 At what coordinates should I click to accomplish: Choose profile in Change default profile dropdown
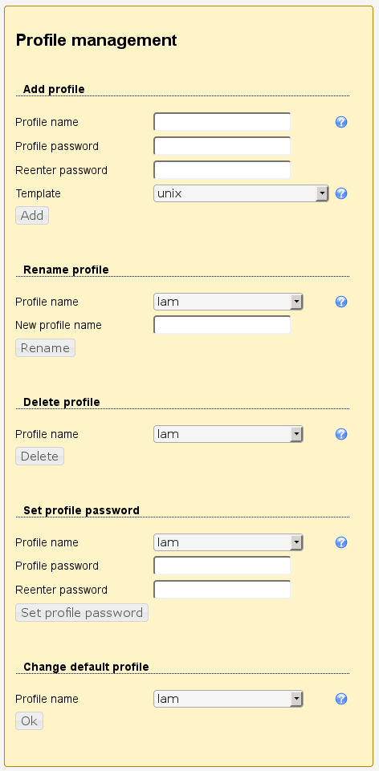pyautogui.click(x=228, y=699)
